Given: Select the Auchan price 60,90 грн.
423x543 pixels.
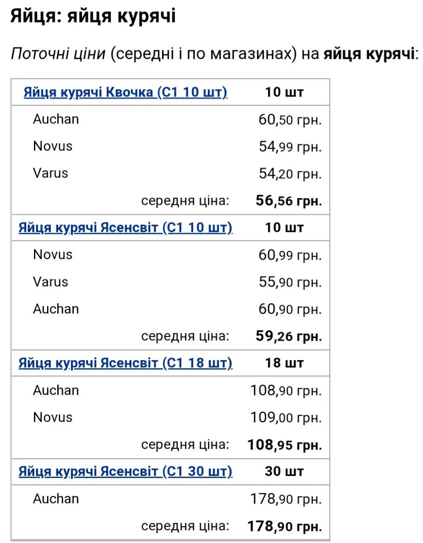Looking at the screenshot, I should (x=290, y=309).
